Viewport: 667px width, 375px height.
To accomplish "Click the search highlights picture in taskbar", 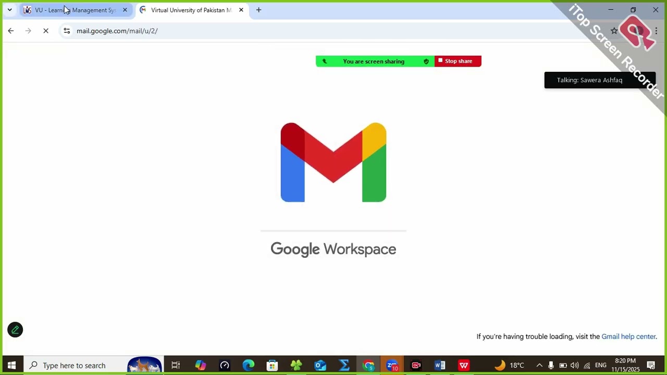I will pos(144,365).
